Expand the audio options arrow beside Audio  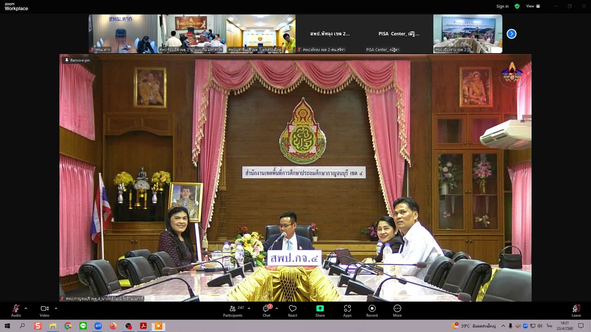(x=25, y=308)
